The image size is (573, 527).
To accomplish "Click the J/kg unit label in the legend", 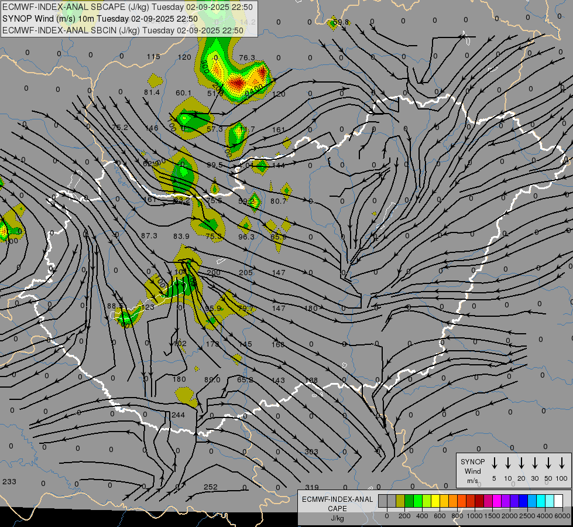I will pyautogui.click(x=337, y=518).
